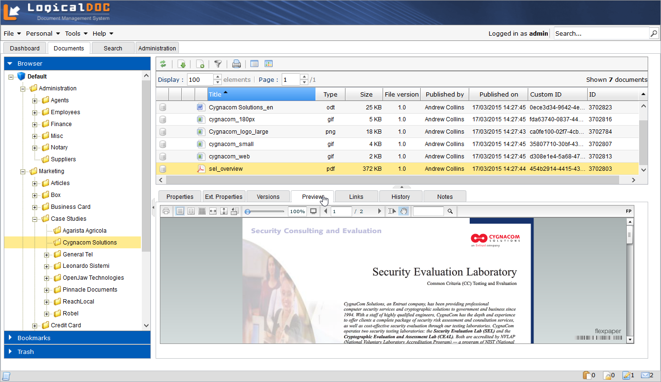Screen dimensions: 661x382
Task: Open the Versions tab
Action: click(268, 196)
